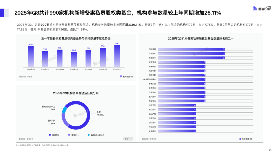Screen dimensions: 277x156
Task: Click the 金鼎资本 row label
Action: click(152, 88)
